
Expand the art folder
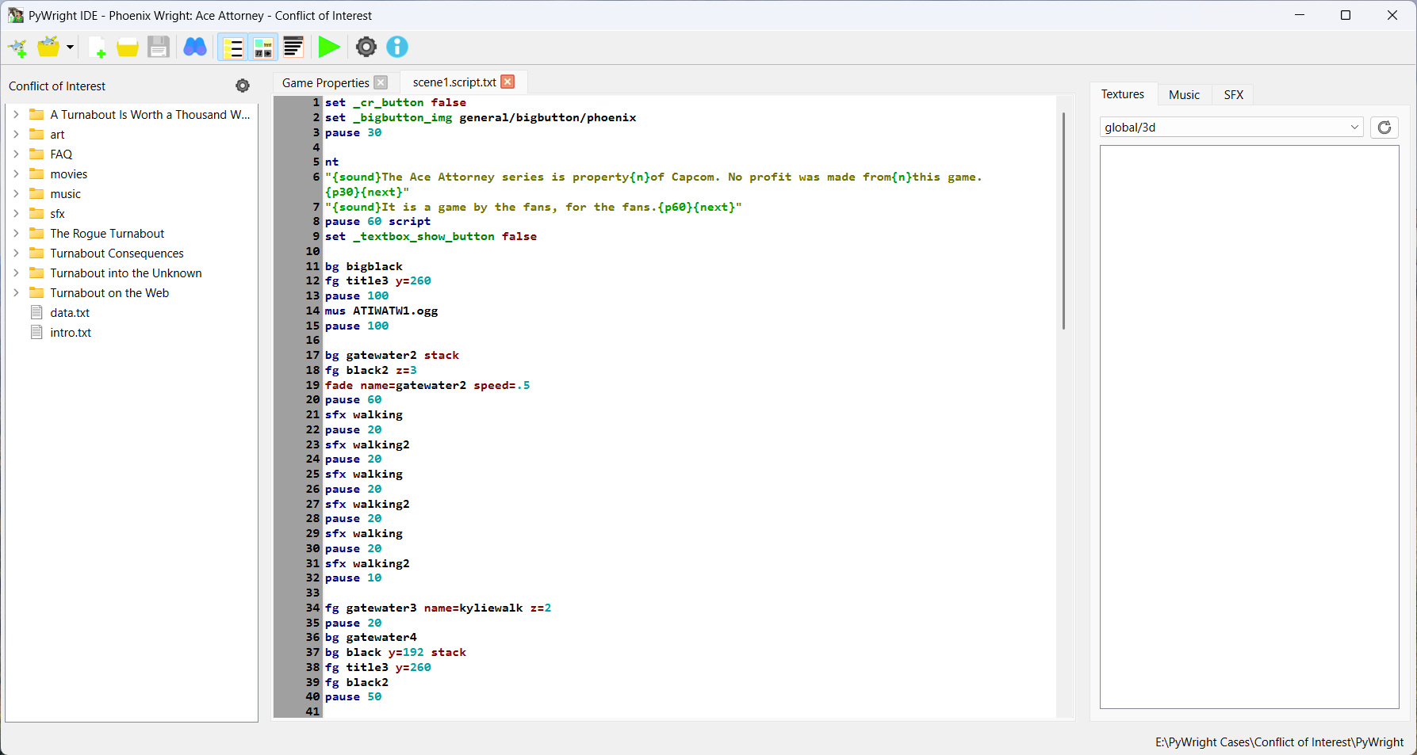pyautogui.click(x=16, y=135)
